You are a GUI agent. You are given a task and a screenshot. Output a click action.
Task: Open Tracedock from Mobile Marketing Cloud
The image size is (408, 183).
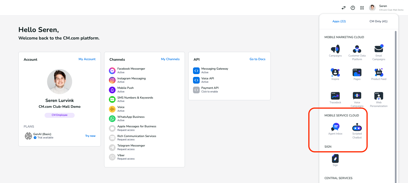(335, 96)
